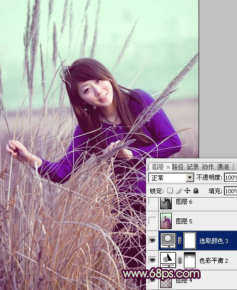Show the 图层 5 layer
Screen dimensions: 237x290
click(152, 220)
